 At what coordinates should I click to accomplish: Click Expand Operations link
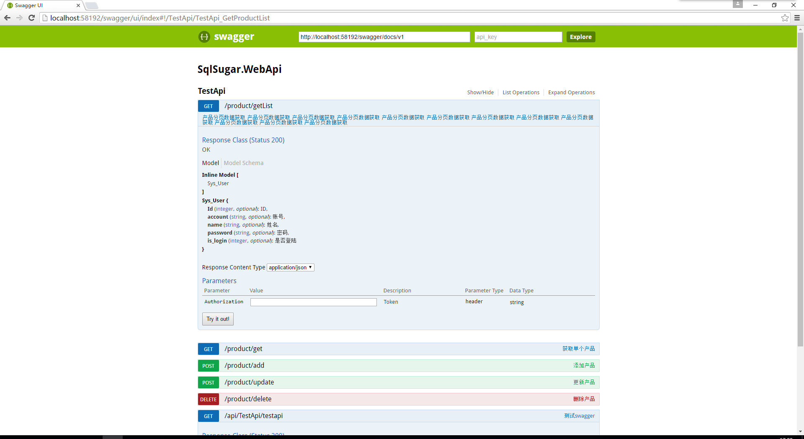click(571, 93)
